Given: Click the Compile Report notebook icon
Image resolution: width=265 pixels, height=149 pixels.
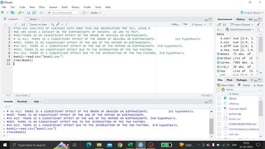Looking at the screenshot, I should pos(67,24).
